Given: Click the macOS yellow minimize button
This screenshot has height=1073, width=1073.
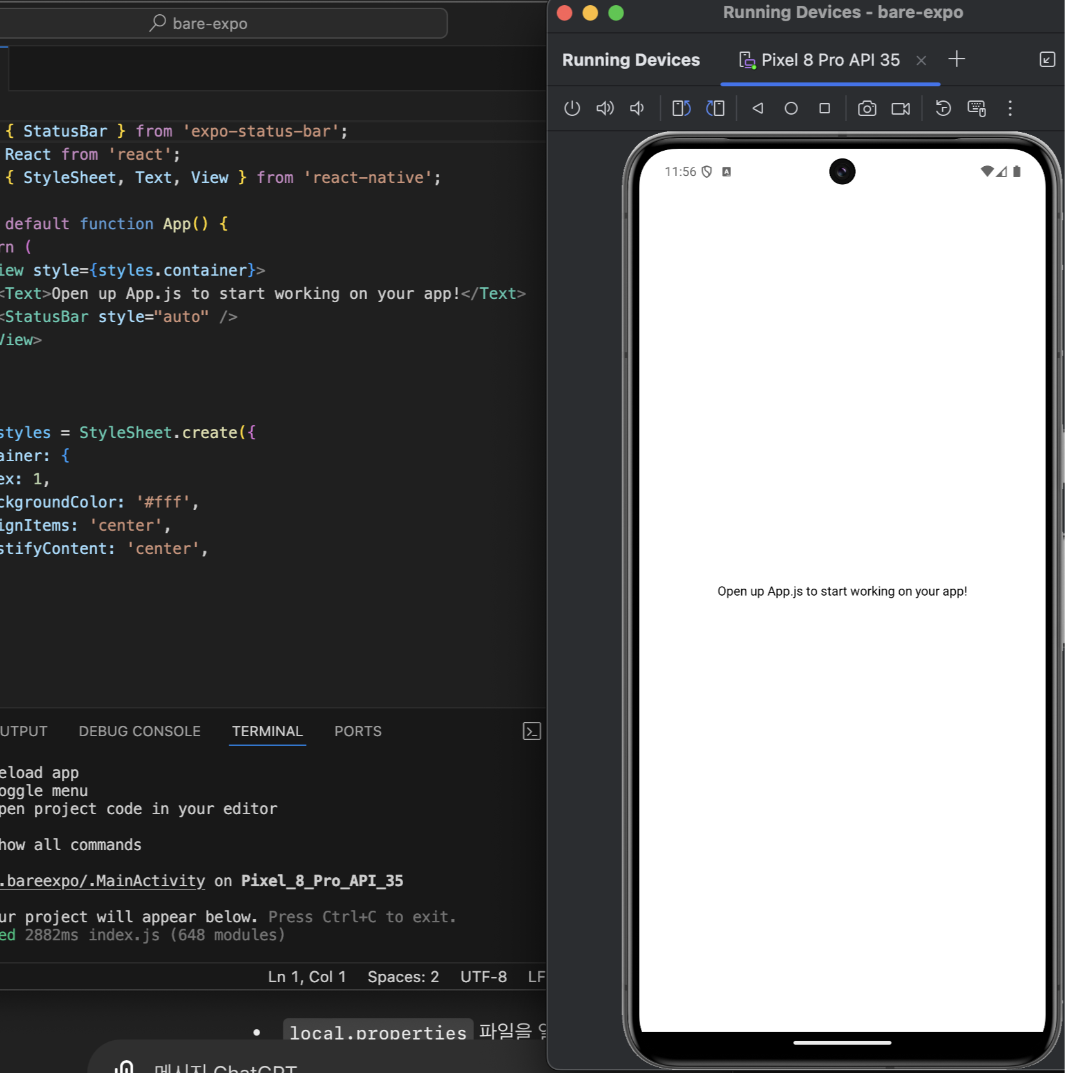Looking at the screenshot, I should pyautogui.click(x=590, y=13).
